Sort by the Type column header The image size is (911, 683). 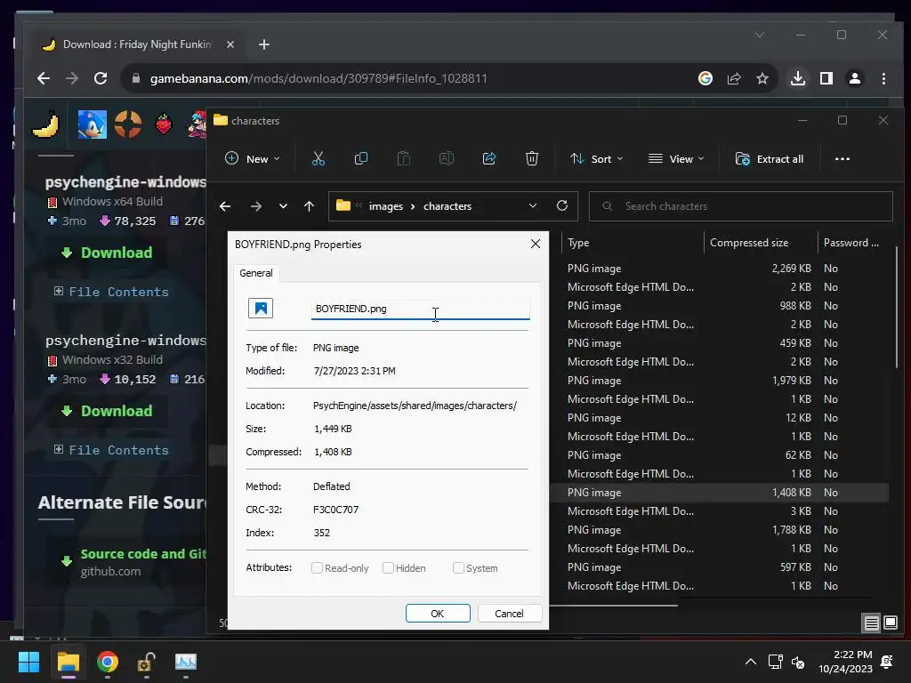point(633,243)
